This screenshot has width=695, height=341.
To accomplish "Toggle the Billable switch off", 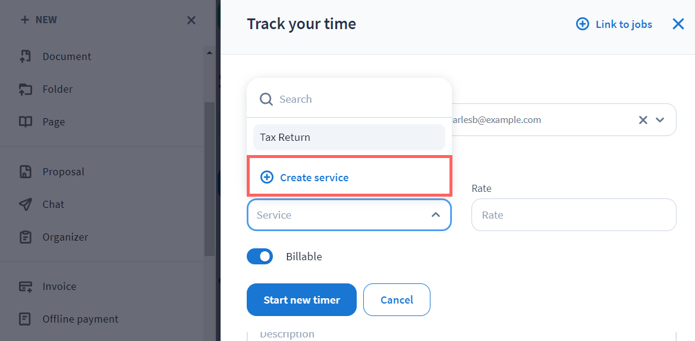I will tap(260, 257).
